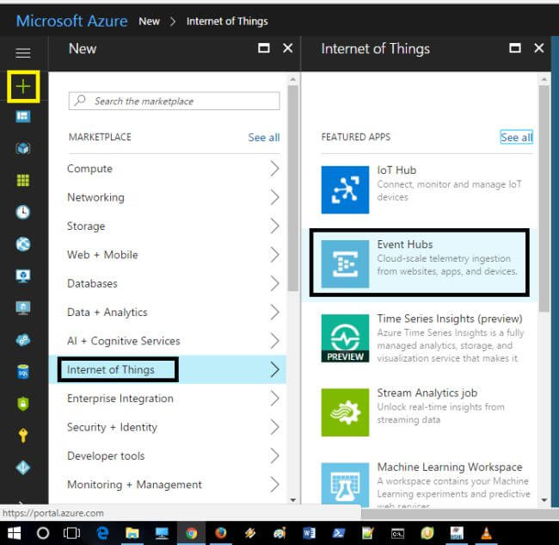The image size is (559, 545).
Task: Select Stream Analytics job gear icon
Action: pos(345,412)
